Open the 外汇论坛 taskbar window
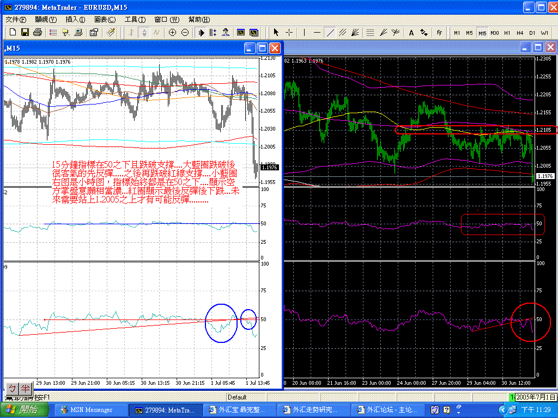Screen dimensions: 558x418 [x=388, y=410]
